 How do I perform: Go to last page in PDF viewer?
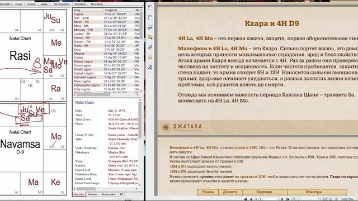click(288, 199)
